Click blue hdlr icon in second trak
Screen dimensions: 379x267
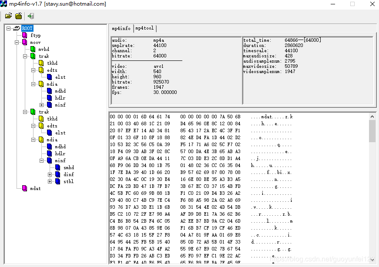(x=49, y=154)
